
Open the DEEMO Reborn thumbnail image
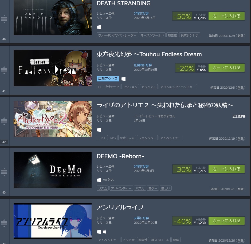53,170
